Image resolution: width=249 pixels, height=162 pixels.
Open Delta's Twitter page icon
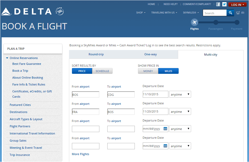[224, 4]
